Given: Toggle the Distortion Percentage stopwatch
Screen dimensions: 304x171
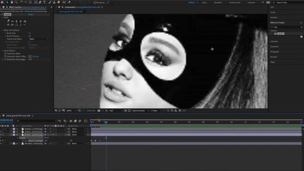Looking at the screenshot, I should click(x=5, y=59).
